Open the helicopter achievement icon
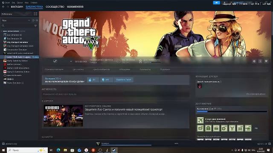This screenshot has height=153, width=273. 248,128
